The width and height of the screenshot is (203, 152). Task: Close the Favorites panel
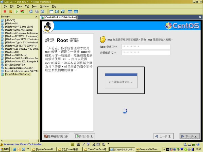click(36, 17)
